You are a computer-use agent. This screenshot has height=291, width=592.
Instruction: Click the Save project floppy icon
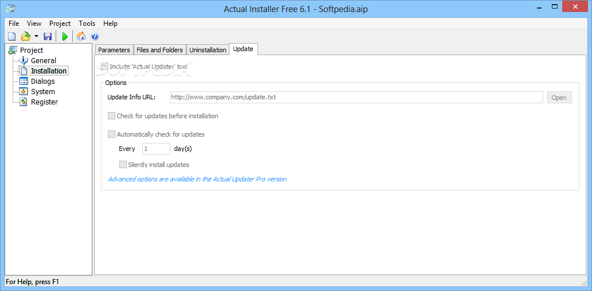pos(48,36)
